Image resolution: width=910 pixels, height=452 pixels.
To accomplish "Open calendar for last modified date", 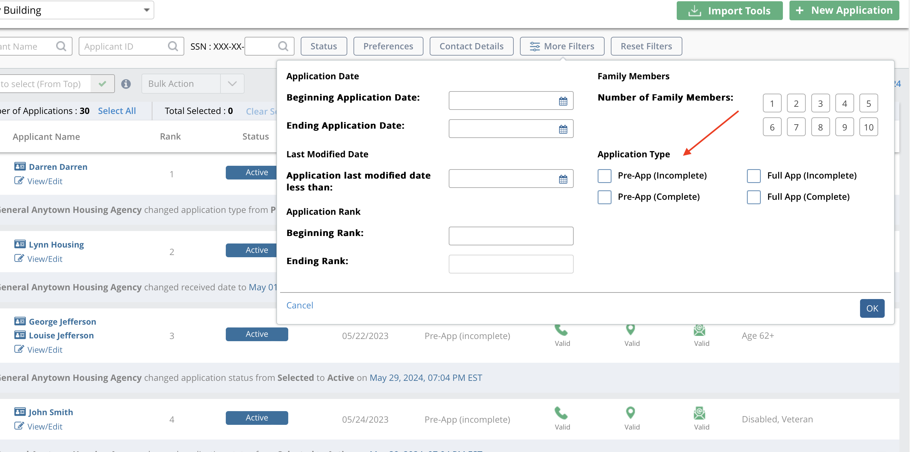I will coord(563,179).
